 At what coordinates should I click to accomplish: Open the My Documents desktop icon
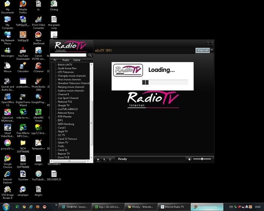click(8, 7)
